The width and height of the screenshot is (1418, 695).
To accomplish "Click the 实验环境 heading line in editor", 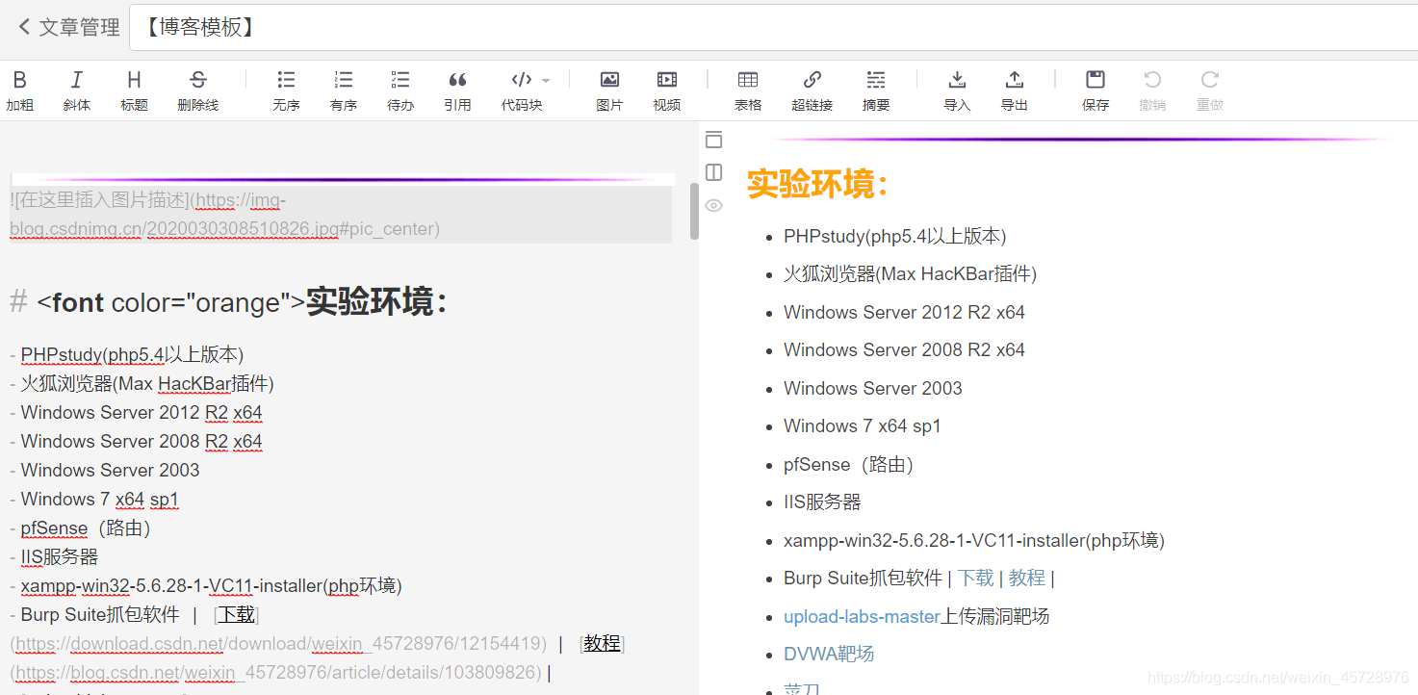I will 229,302.
